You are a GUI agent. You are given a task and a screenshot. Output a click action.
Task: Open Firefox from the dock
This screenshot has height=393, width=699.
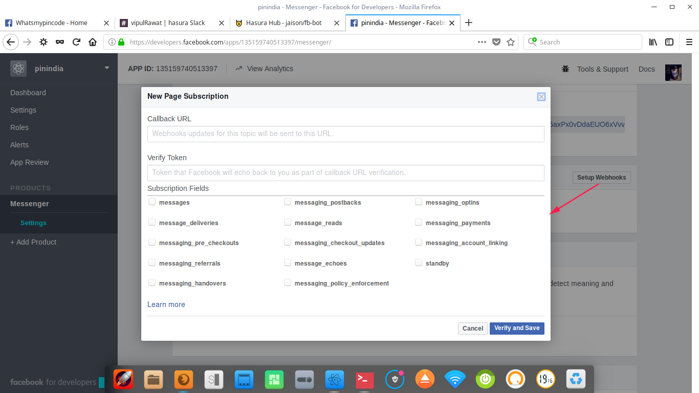coord(184,380)
